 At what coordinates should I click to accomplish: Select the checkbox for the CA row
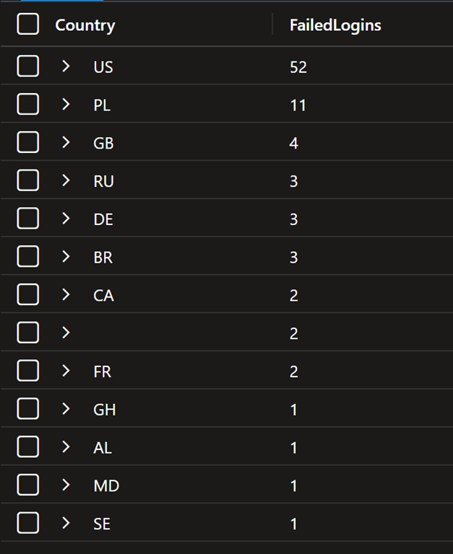click(27, 294)
